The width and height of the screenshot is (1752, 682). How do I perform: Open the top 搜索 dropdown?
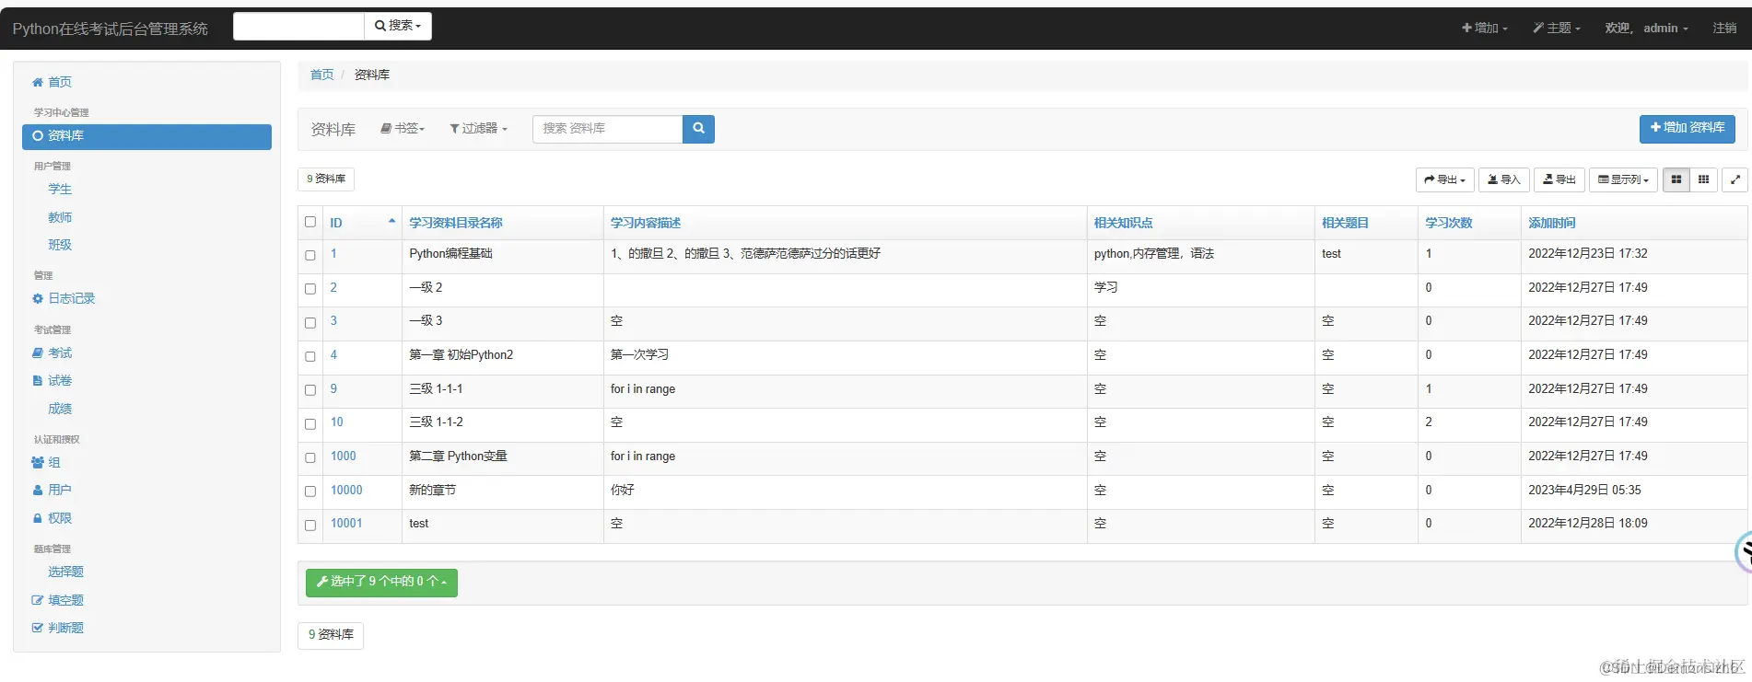(x=398, y=26)
